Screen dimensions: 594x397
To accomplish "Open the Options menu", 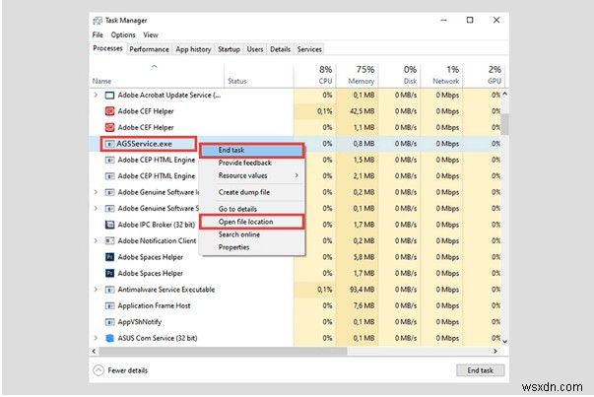I will coord(123,34).
